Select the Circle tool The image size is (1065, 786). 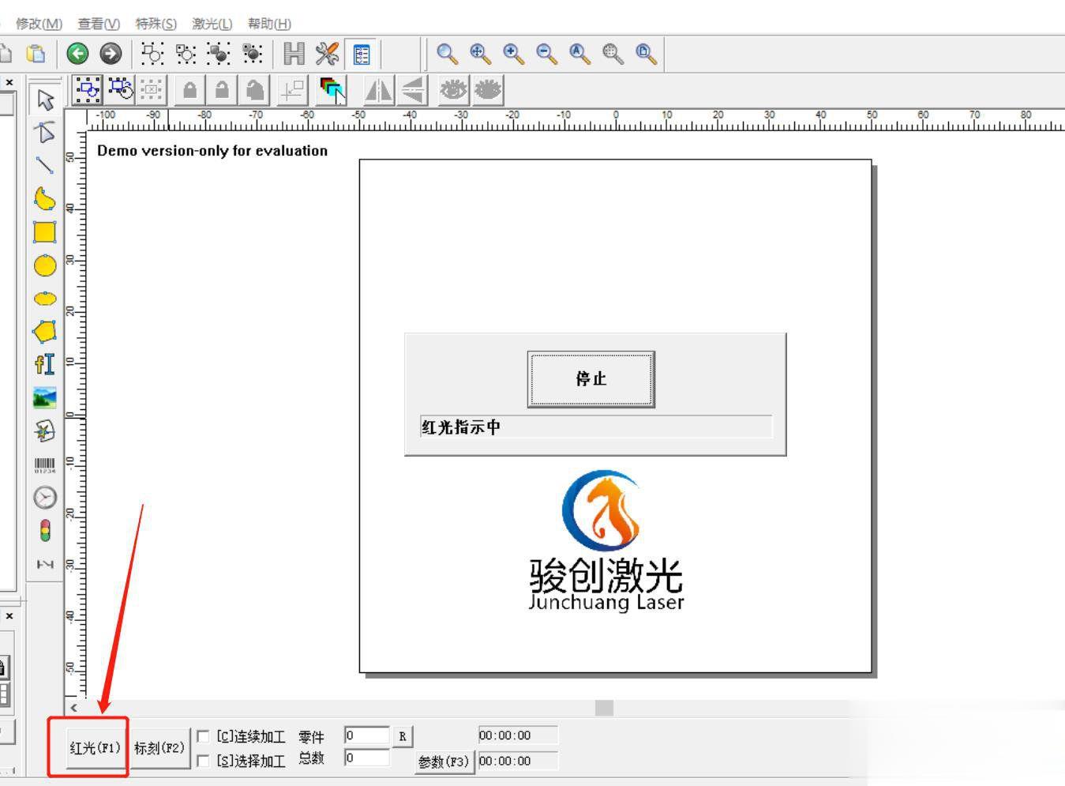tap(45, 265)
